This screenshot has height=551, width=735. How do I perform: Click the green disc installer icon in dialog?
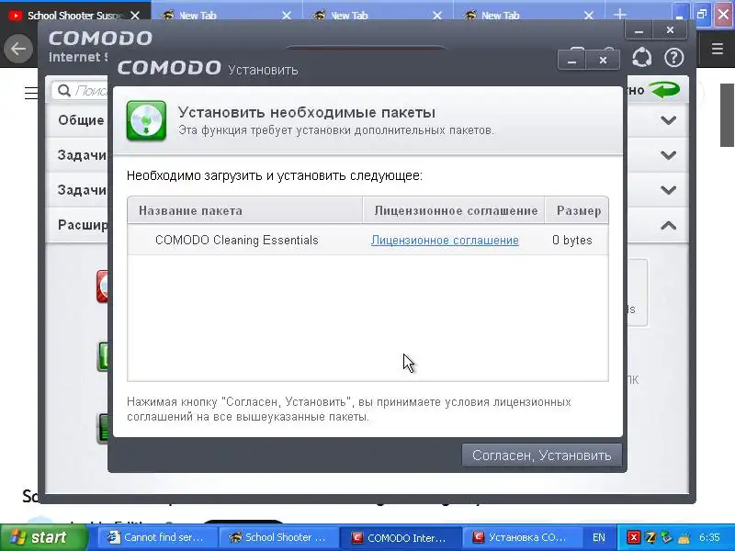pos(146,120)
